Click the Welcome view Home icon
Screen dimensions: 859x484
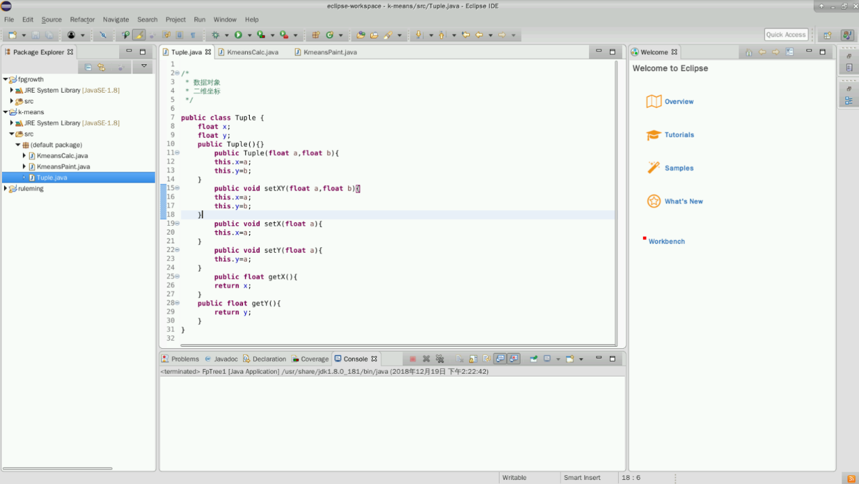click(748, 52)
